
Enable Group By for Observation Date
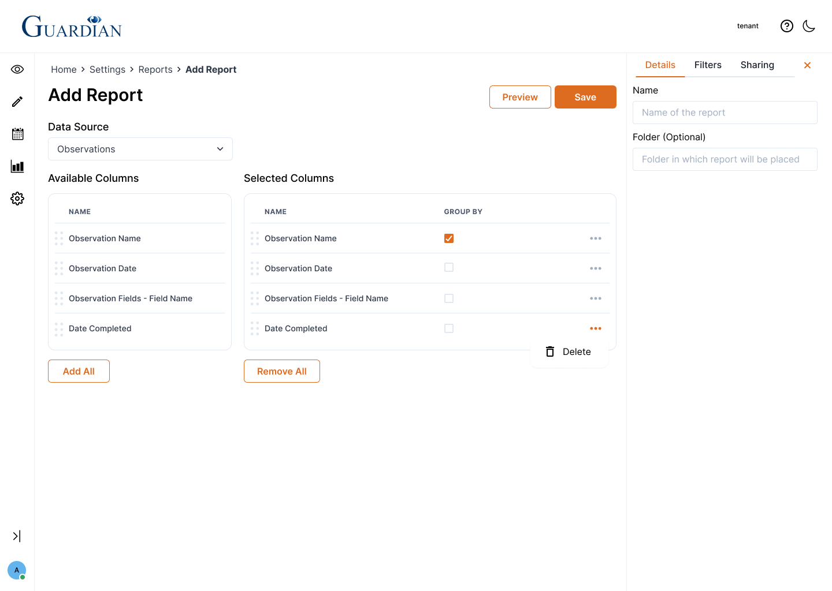(449, 268)
